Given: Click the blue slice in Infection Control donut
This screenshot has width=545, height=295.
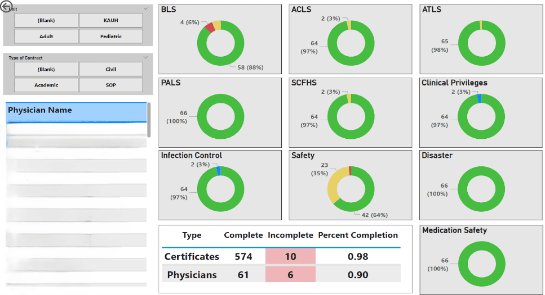Looking at the screenshot, I should 219,171.
